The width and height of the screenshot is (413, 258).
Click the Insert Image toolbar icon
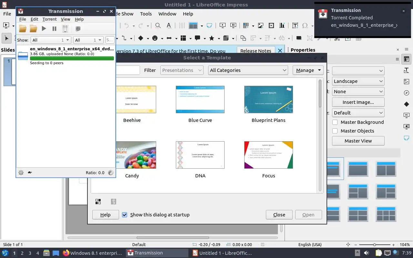pos(261,25)
